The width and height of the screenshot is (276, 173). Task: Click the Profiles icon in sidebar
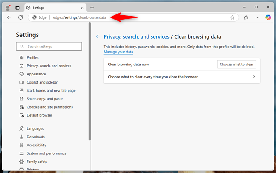point(21,58)
